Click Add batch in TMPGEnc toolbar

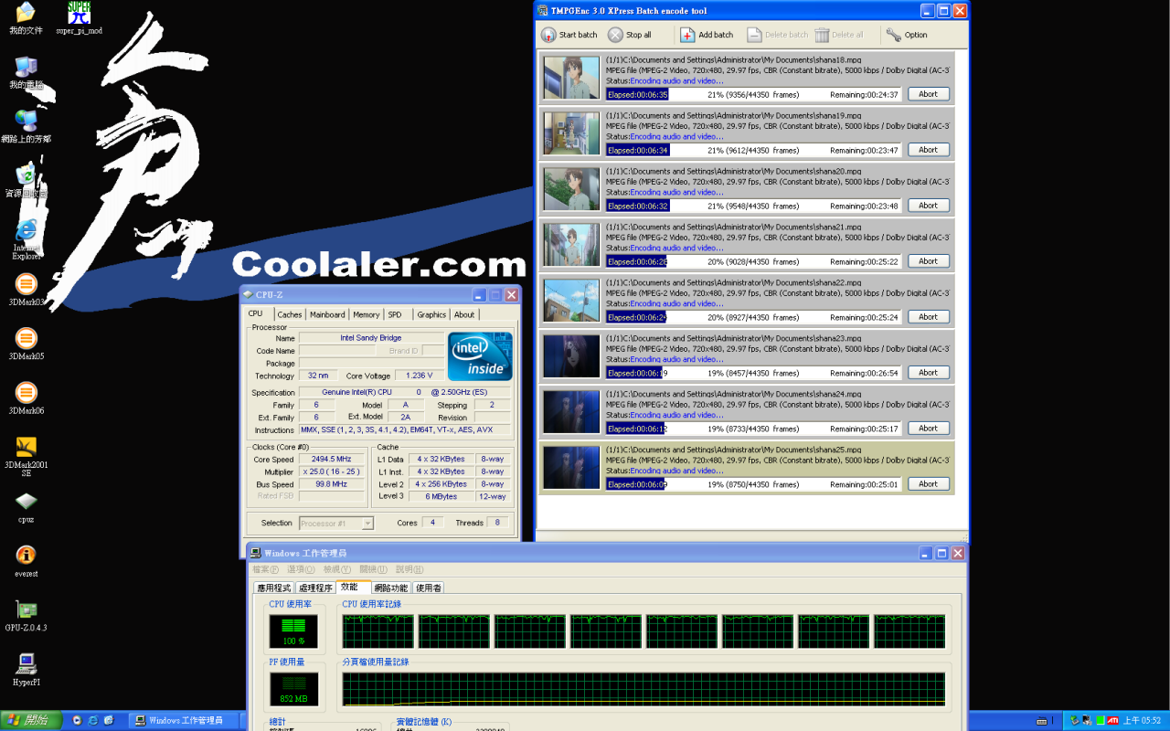click(x=707, y=35)
